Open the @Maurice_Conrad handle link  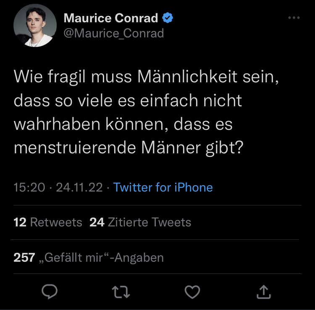coord(113,33)
